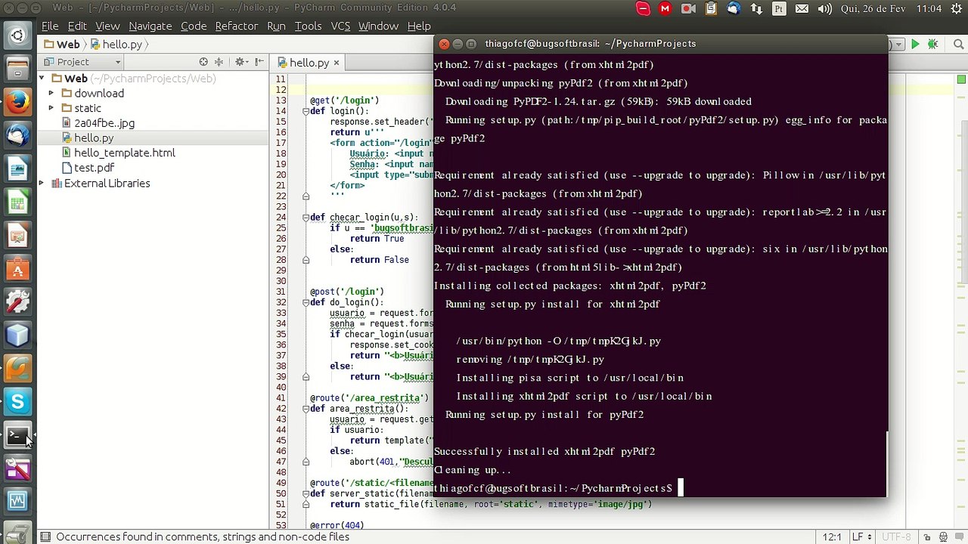968x544 pixels.
Task: Click Collapse All icon in Project panel
Action: [219, 62]
